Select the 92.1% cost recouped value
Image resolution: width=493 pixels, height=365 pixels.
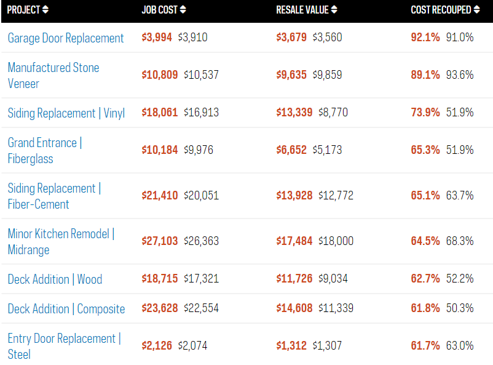(x=425, y=38)
